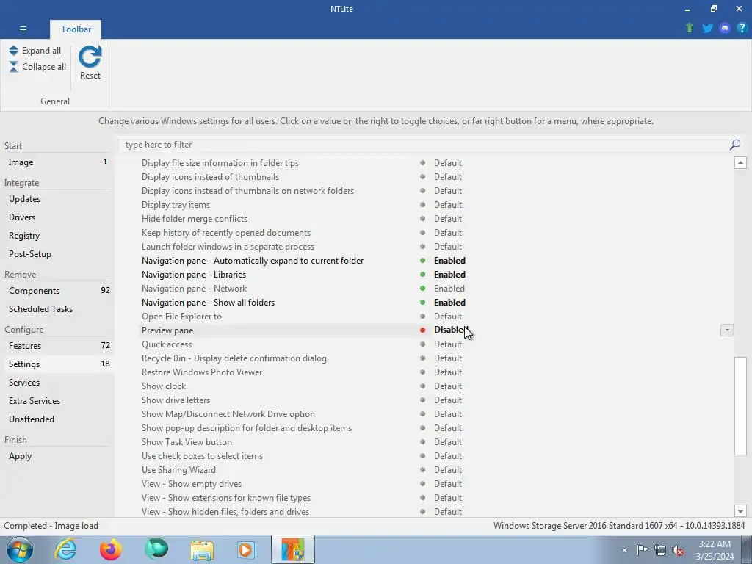The width and height of the screenshot is (752, 564).
Task: Open the Services page
Action: 57,382
